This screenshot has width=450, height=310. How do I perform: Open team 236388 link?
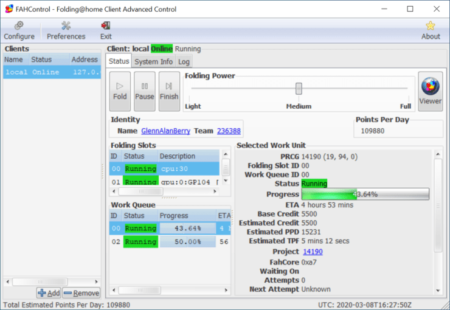coord(229,131)
